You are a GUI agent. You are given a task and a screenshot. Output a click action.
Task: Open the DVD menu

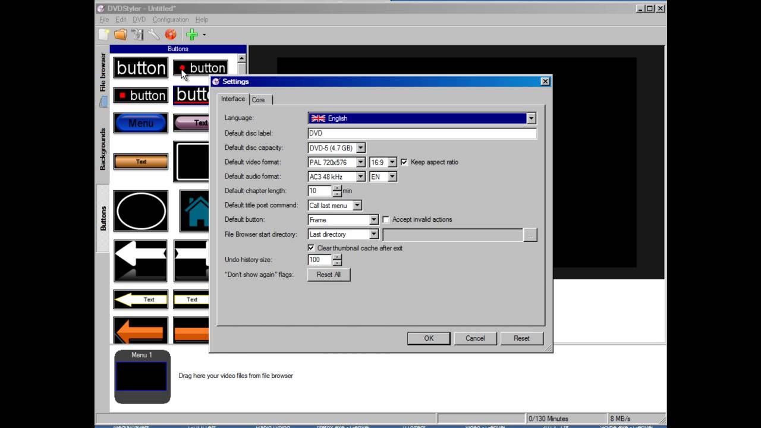point(139,20)
